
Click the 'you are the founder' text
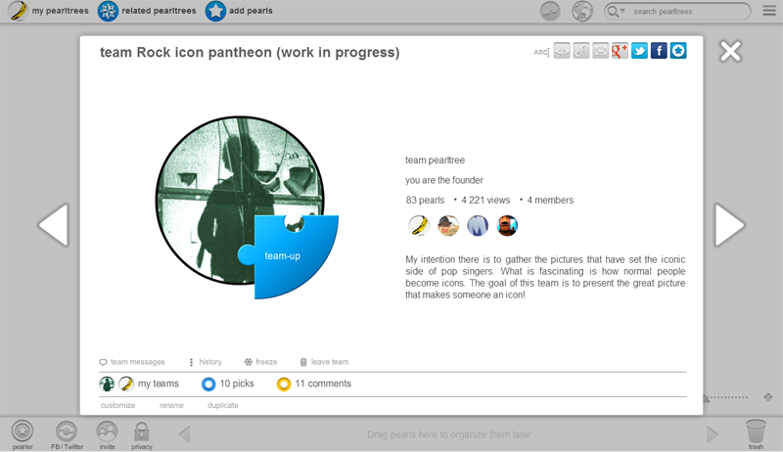pos(444,180)
